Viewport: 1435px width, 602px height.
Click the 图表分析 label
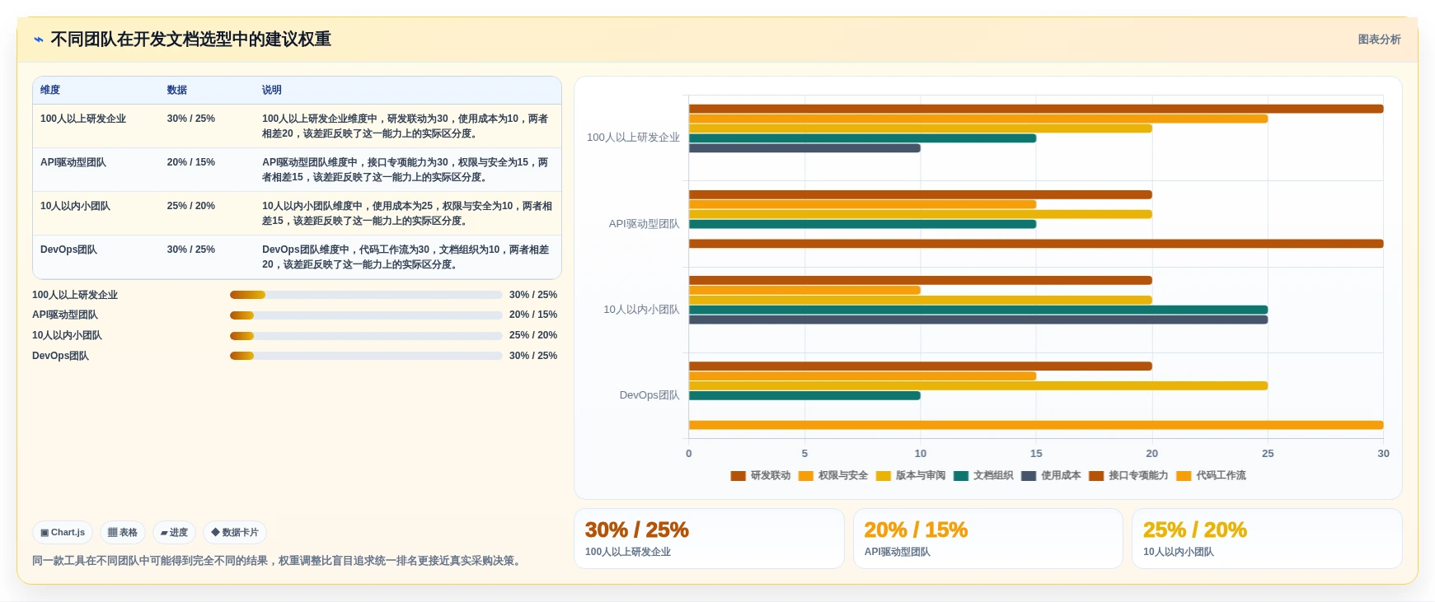coord(1379,40)
